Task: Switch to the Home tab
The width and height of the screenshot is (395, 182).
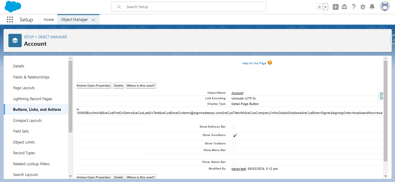Action: pos(49,20)
